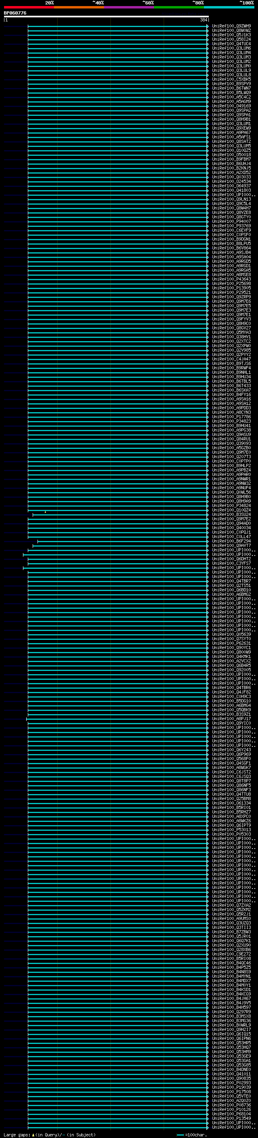Screen dimensions: 258x1138
Task: Click the cyan ~100% identity color segment
Action: [229, 8]
